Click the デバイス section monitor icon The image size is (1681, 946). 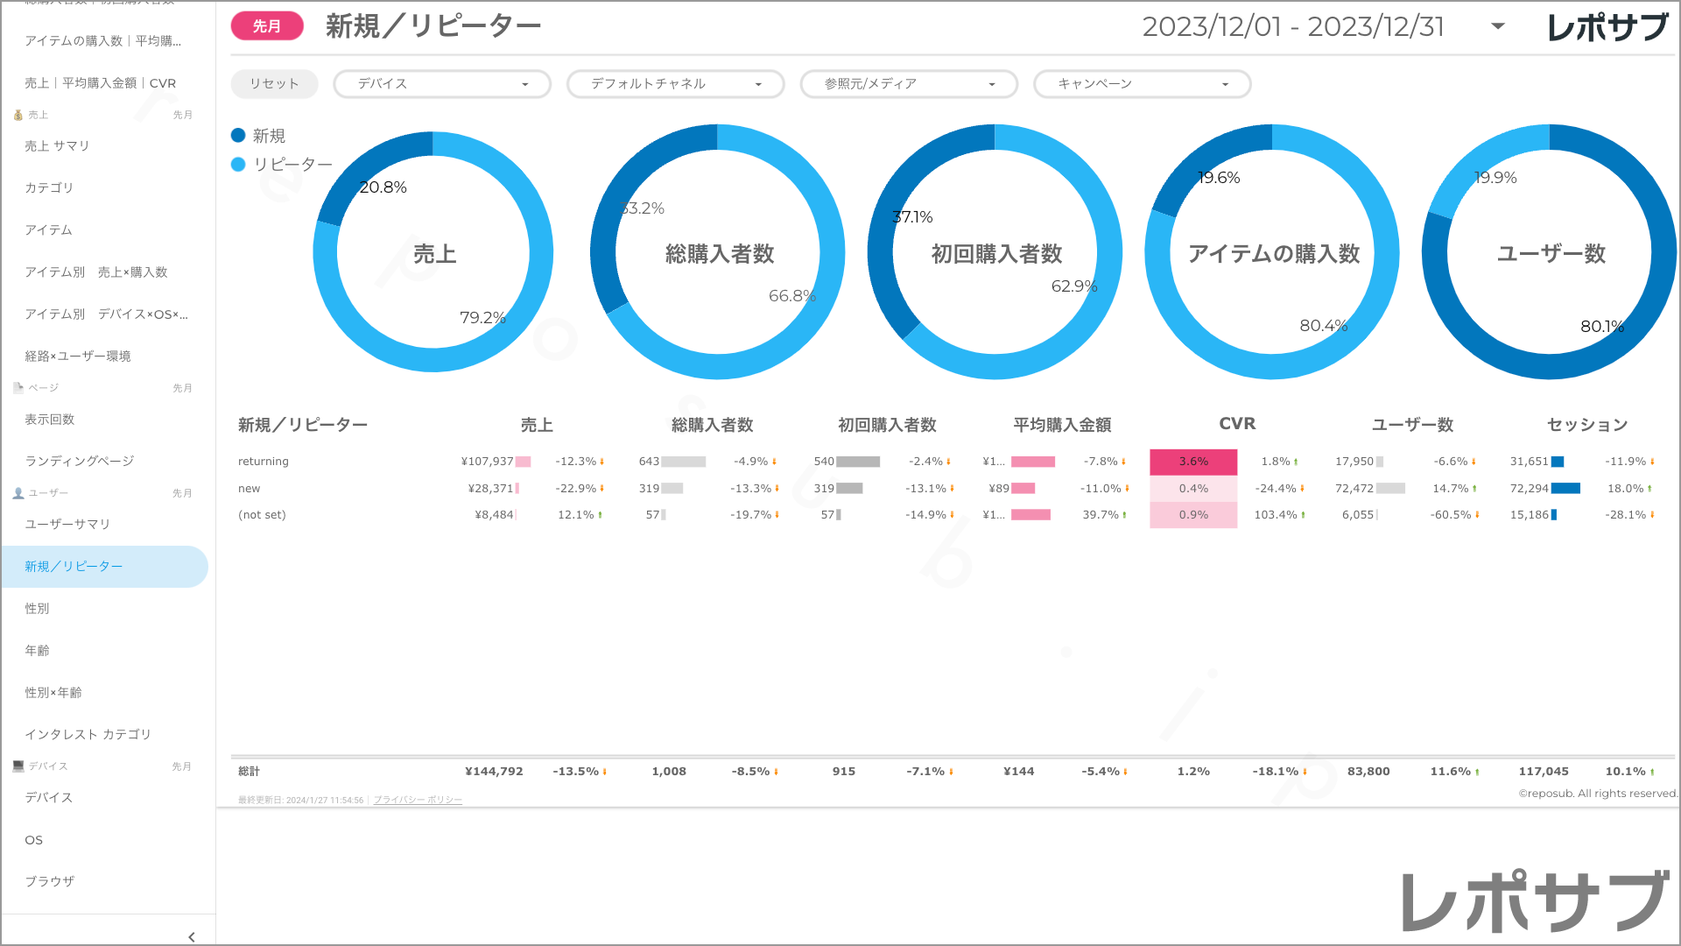[x=18, y=766]
